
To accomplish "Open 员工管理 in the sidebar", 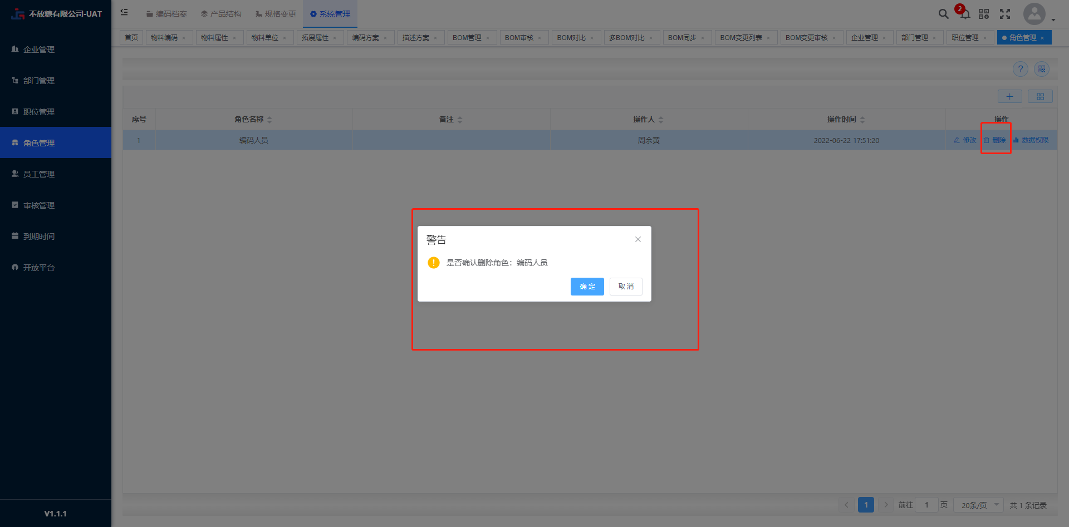I will [x=56, y=174].
